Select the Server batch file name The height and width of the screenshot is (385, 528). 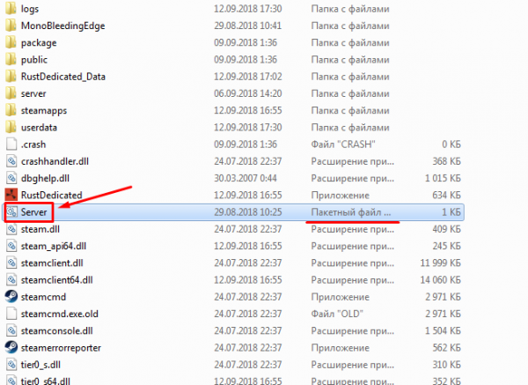[x=33, y=212]
